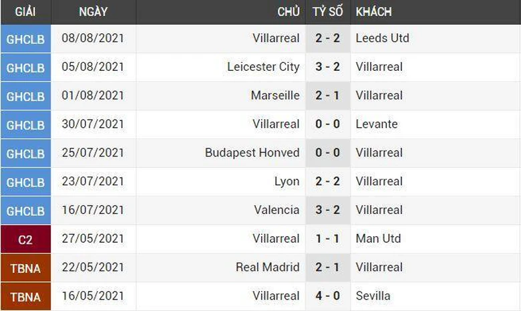The height and width of the screenshot is (311, 521).
Task: Click the C2 competition badge
Action: (x=25, y=239)
